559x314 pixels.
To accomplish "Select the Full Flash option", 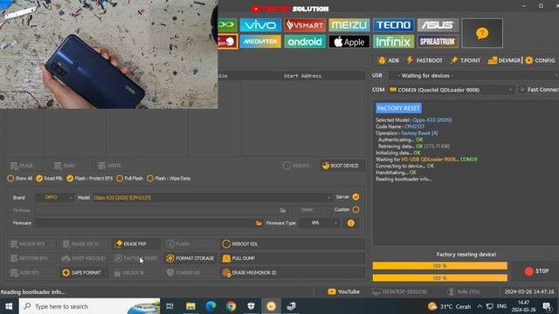I will tap(130, 178).
